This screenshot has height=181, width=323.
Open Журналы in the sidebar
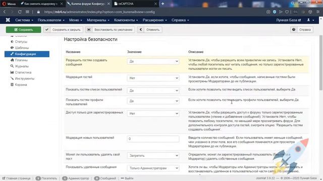22,66
